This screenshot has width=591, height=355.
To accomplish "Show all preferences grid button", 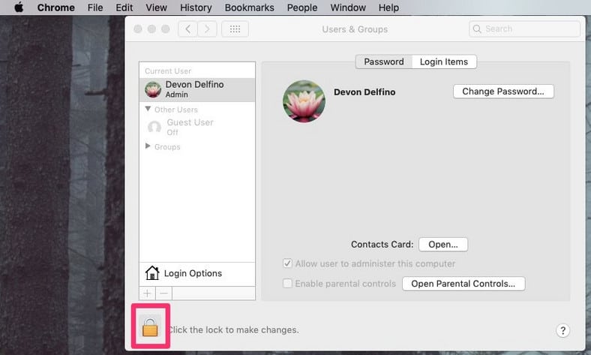I will (x=235, y=29).
